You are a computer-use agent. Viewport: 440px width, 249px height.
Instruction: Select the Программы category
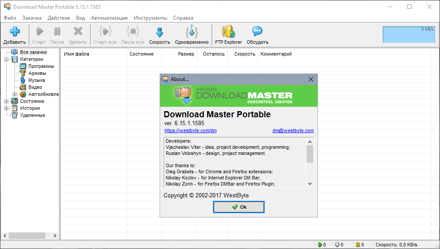pyautogui.click(x=41, y=66)
